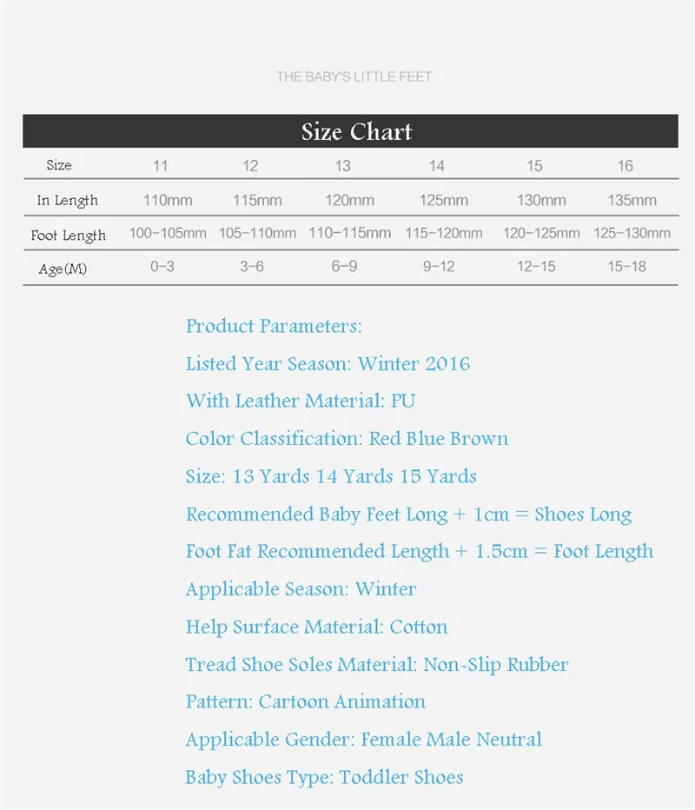This screenshot has height=810, width=695.
Task: Click Listed Year Season: Winter 2016 line
Action: [328, 363]
